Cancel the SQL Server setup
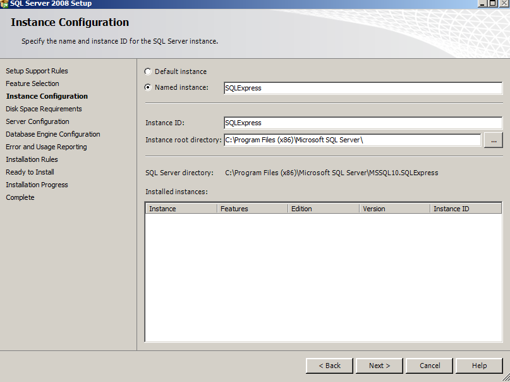Viewport: 510px width, 382px height. point(430,366)
